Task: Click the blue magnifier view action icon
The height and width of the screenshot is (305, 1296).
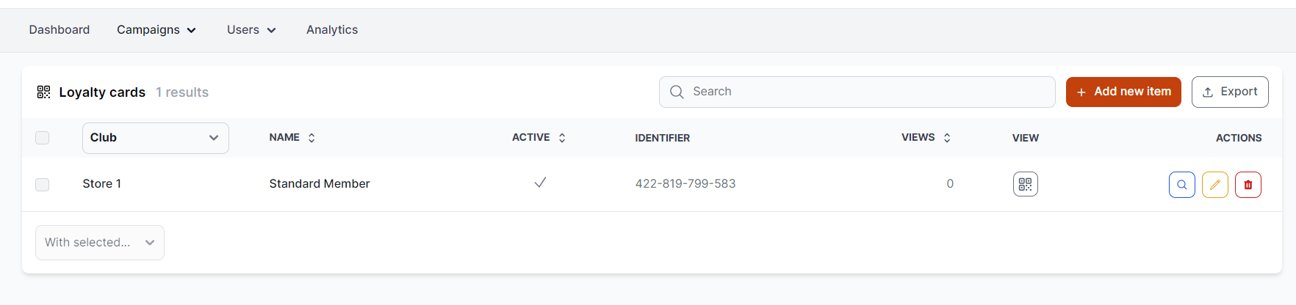Action: [x=1181, y=185]
